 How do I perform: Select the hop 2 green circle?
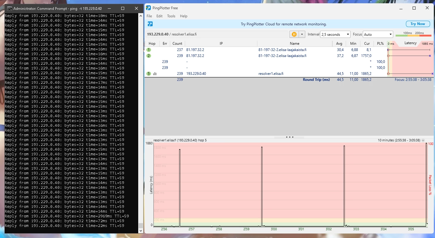click(x=149, y=56)
